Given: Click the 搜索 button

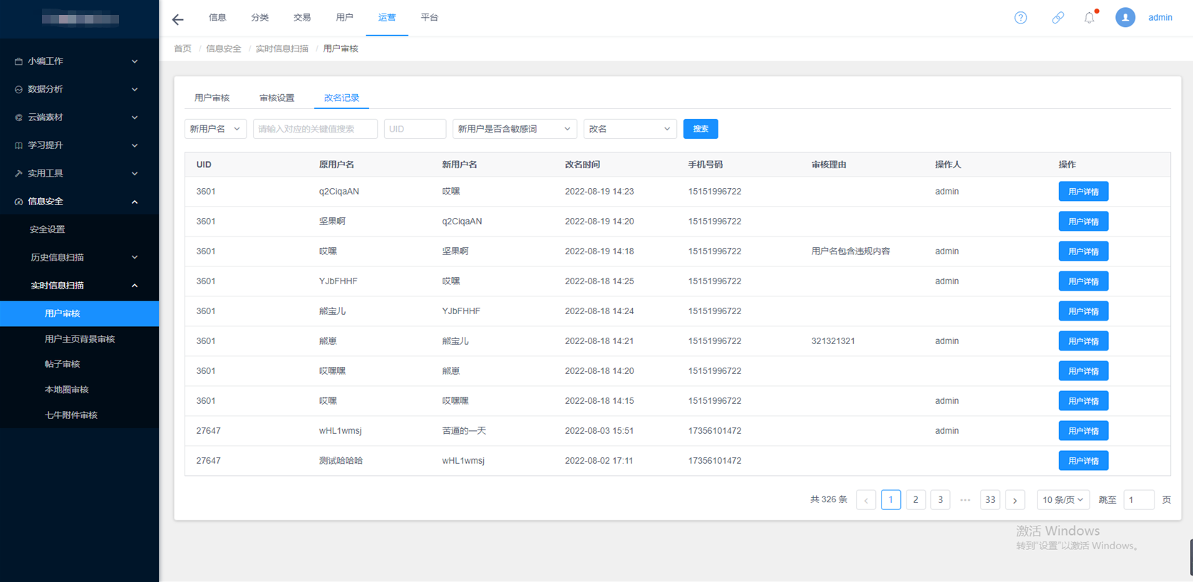Looking at the screenshot, I should 701,129.
